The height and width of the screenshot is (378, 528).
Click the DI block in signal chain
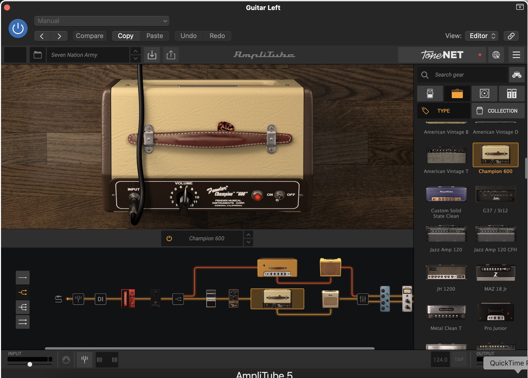(101, 299)
